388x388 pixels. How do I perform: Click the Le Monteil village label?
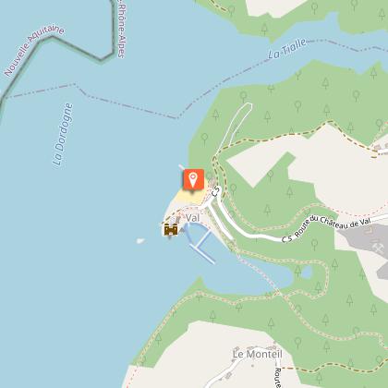click(x=257, y=354)
